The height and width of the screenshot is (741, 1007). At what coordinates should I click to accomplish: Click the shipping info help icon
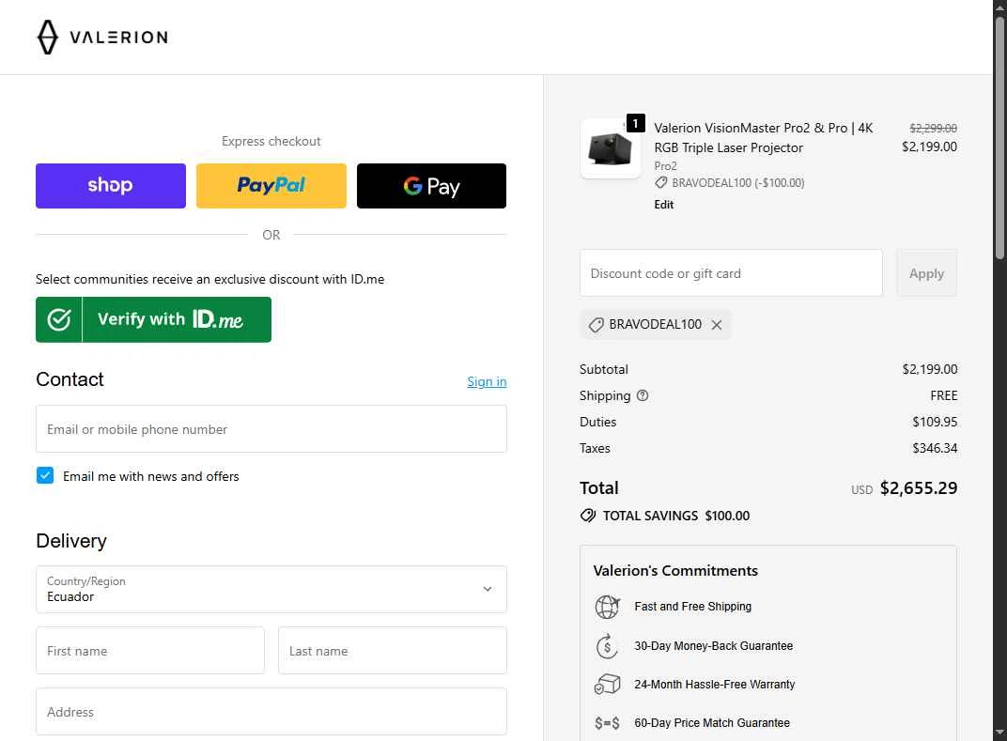tap(643, 395)
